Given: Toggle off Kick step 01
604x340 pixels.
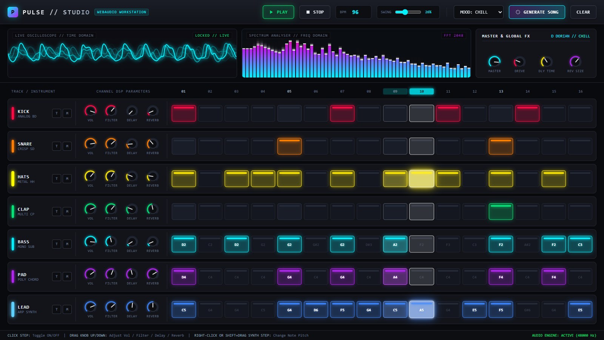Looking at the screenshot, I should 184,113.
